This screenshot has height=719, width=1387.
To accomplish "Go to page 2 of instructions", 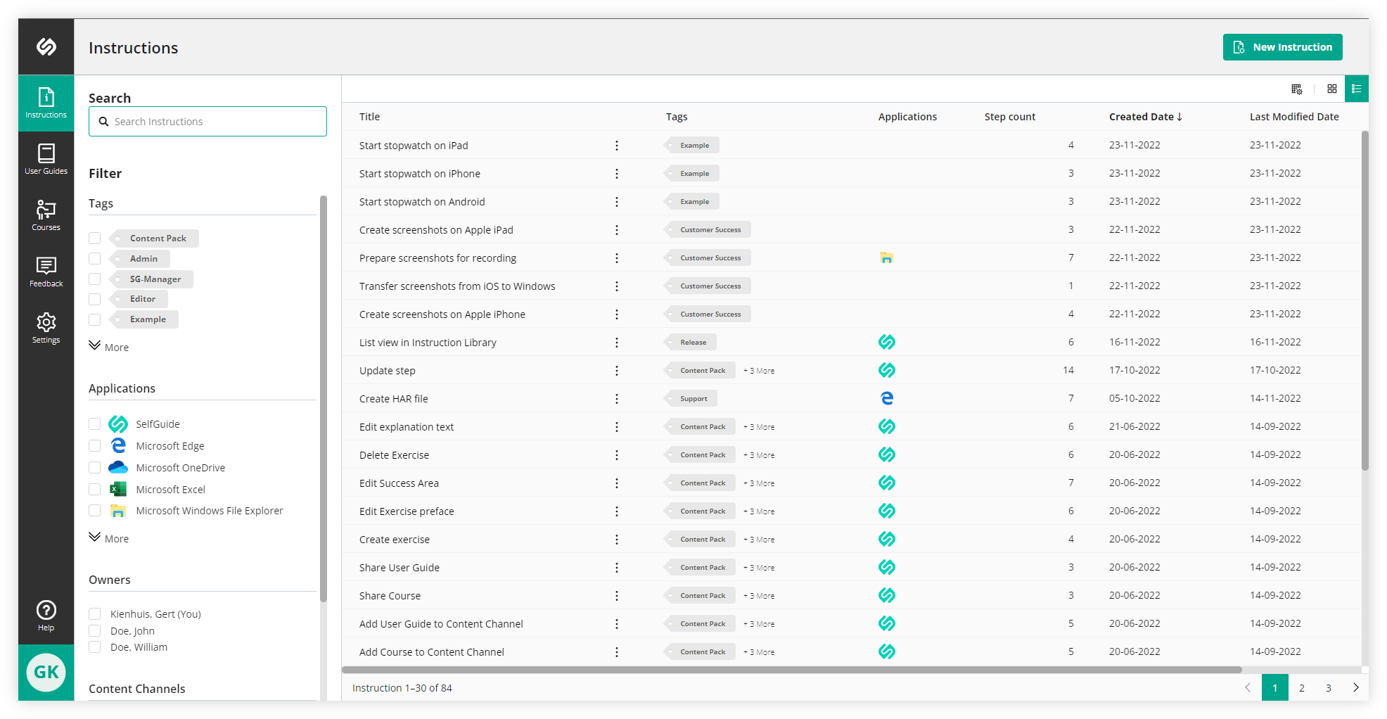I will [1301, 687].
